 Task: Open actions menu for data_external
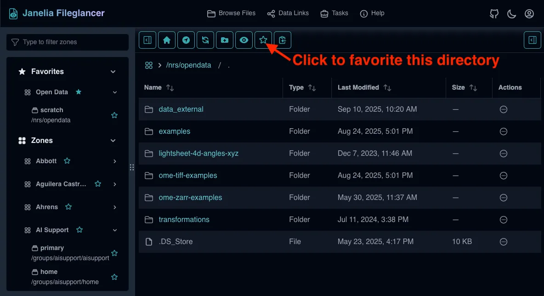tap(504, 109)
